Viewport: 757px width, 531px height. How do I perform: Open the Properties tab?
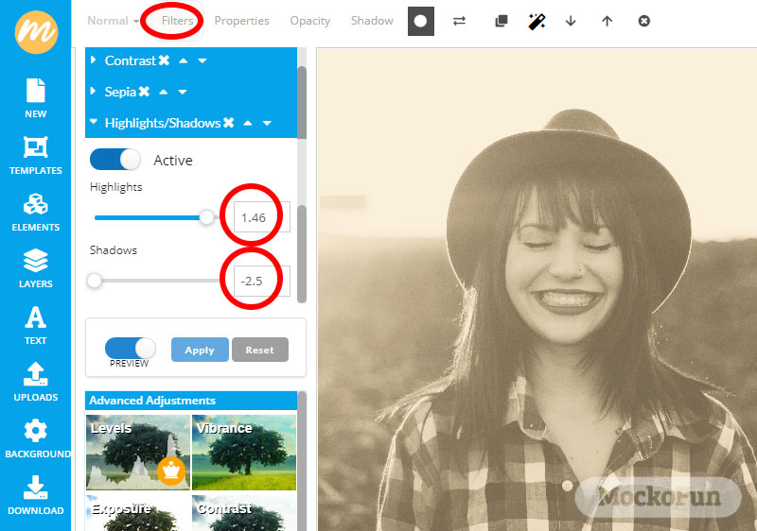click(x=241, y=21)
